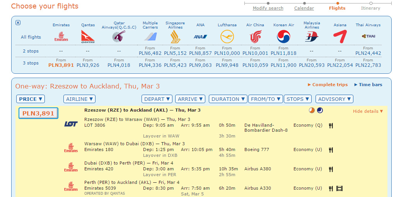Show All flights in the matrix
This screenshot has width=406, height=197.
point(31,37)
